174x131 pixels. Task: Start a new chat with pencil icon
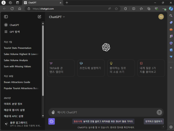click(39, 17)
